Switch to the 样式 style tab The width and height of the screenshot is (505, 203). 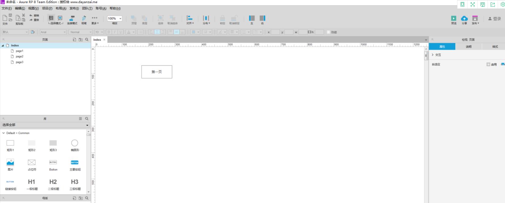495,47
